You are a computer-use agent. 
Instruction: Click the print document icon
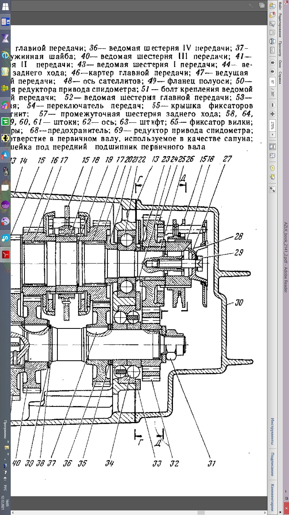tap(272, 41)
